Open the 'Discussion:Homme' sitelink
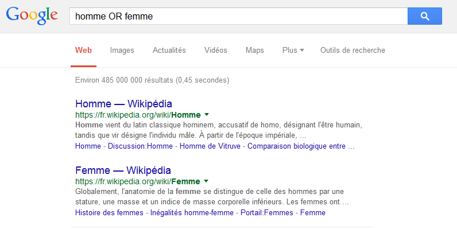Screen dimensions: 457x229 click(x=140, y=146)
